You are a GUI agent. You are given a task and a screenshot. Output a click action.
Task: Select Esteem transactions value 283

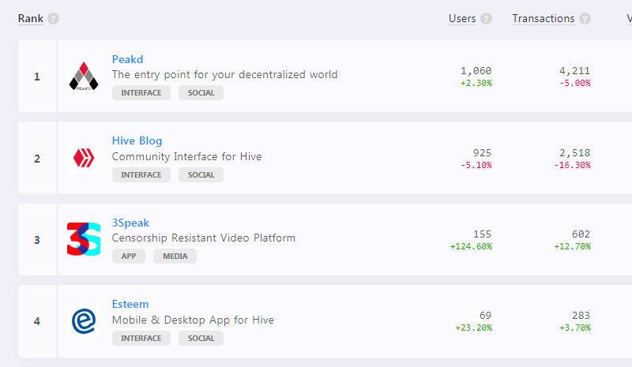point(581,316)
